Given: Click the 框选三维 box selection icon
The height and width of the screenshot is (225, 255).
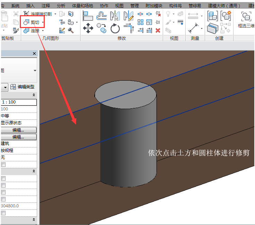Looking at the screenshot, I should click(246, 17).
